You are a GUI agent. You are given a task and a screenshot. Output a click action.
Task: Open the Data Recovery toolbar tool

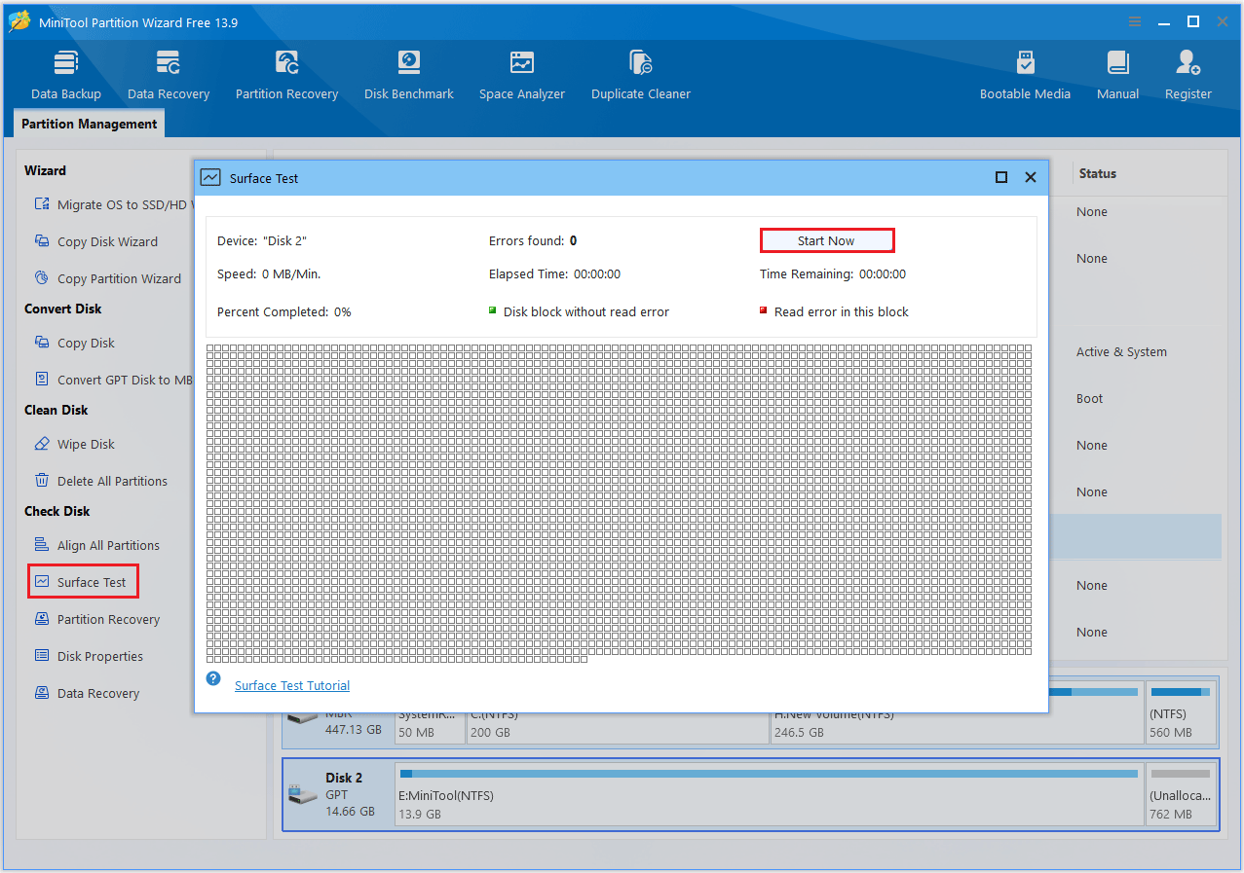pyautogui.click(x=169, y=75)
